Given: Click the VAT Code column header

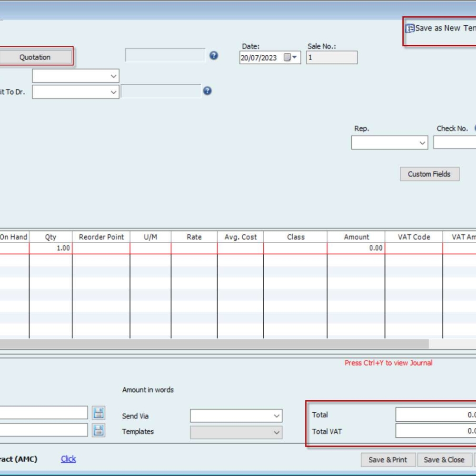Looking at the screenshot, I should (414, 237).
